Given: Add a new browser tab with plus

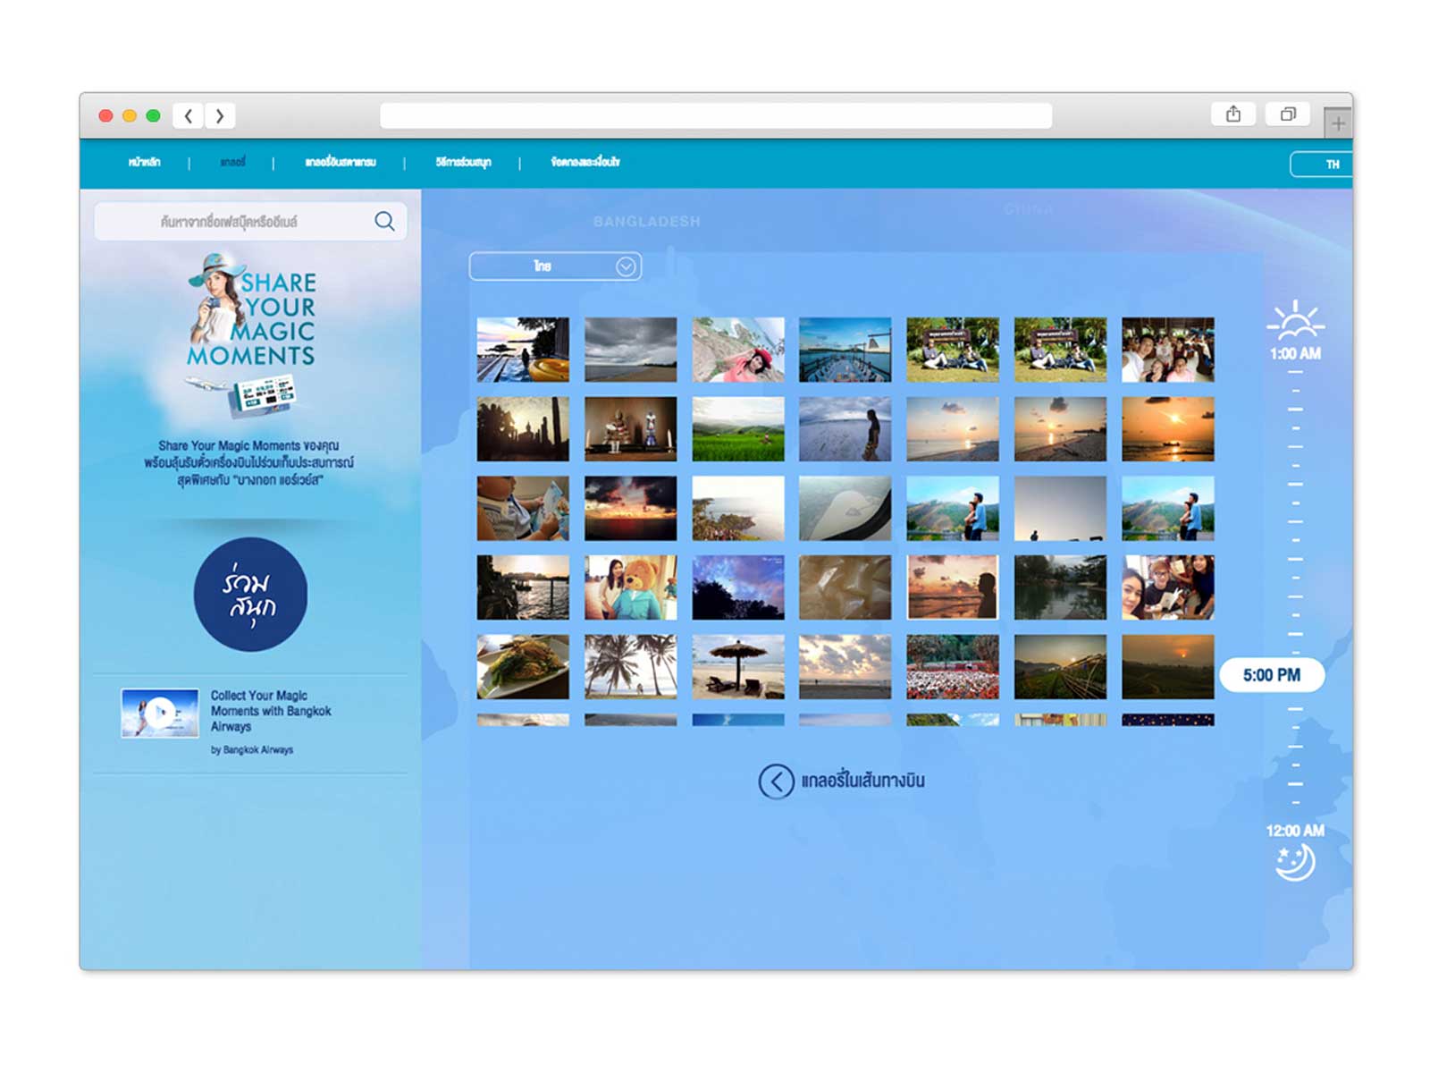Looking at the screenshot, I should click(1337, 123).
